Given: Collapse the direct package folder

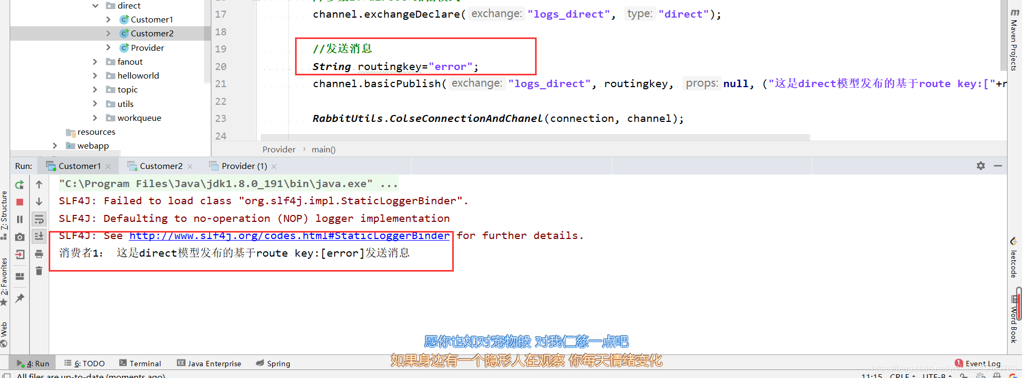Looking at the screenshot, I should (x=95, y=5).
